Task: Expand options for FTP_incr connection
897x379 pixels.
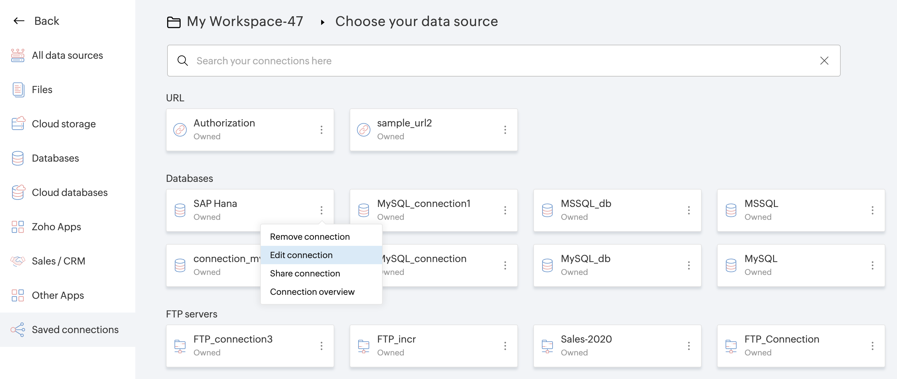Action: (505, 346)
